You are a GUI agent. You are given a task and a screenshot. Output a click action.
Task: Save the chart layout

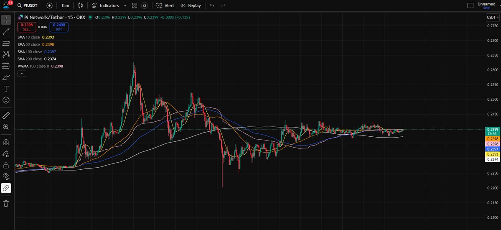pyautogui.click(x=486, y=8)
